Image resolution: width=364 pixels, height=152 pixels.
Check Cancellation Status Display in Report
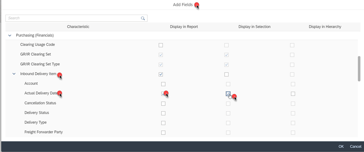click(x=163, y=103)
